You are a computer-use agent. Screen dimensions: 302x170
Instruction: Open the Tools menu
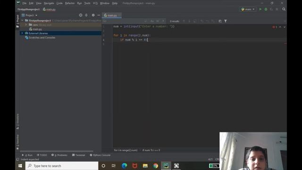click(x=87, y=3)
